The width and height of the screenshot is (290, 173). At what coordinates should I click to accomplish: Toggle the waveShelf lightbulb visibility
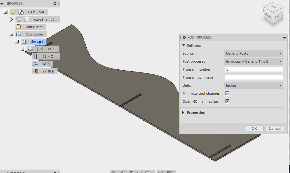(19, 19)
